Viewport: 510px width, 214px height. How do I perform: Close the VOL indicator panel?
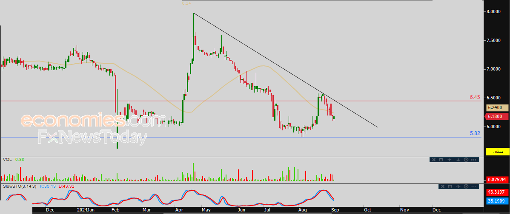(x=433, y=160)
